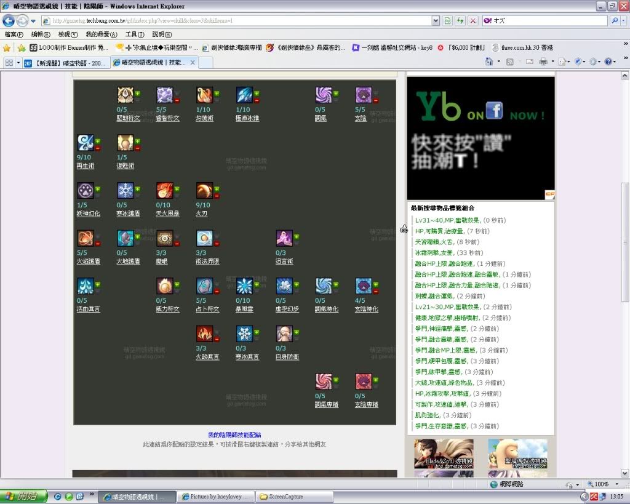Switch to the 【新提醒】晴空物語 tab

pos(65,63)
